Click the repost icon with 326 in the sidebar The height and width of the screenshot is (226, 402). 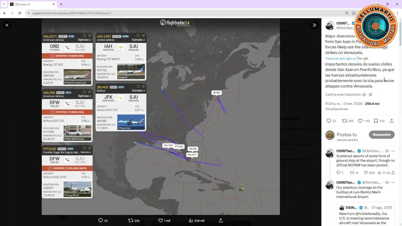tap(348, 121)
